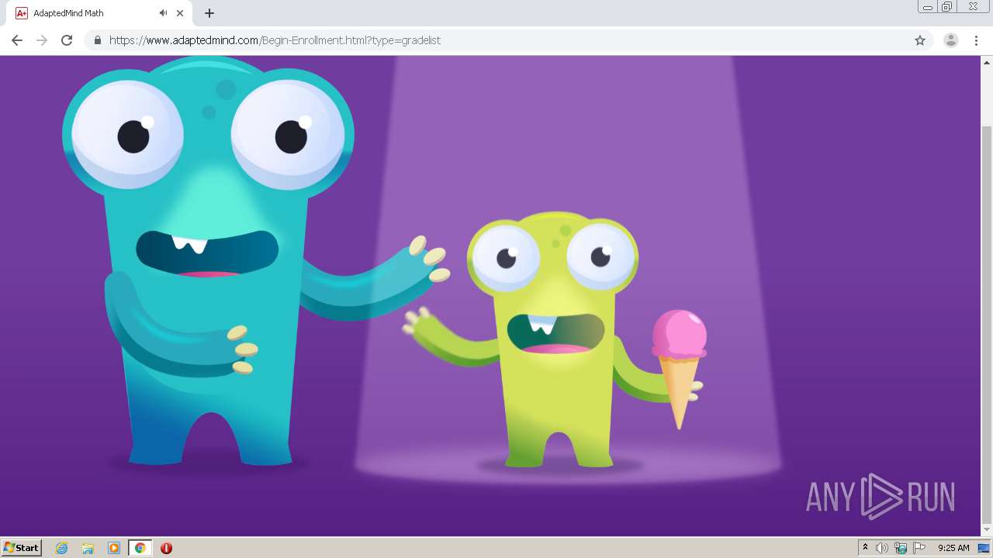Click the Show desktop button
Screen dimensions: 993x558
pos(985,548)
